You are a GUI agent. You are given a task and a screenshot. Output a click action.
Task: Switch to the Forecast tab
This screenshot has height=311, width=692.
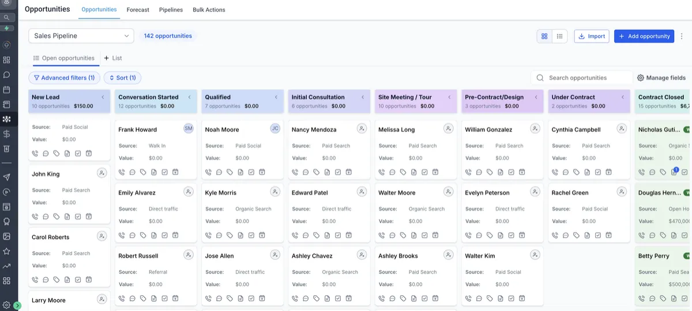(x=138, y=10)
